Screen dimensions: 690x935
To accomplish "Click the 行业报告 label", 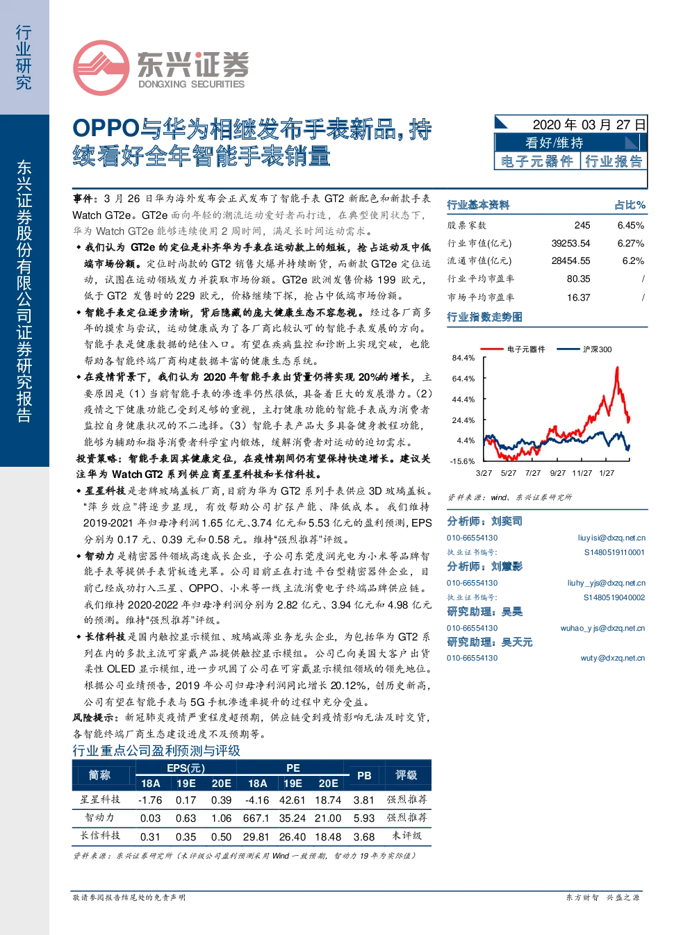I will [x=614, y=161].
